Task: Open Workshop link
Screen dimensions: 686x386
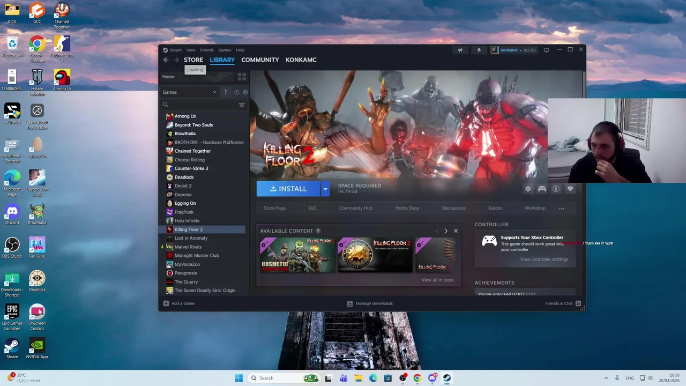Action: 535,208
